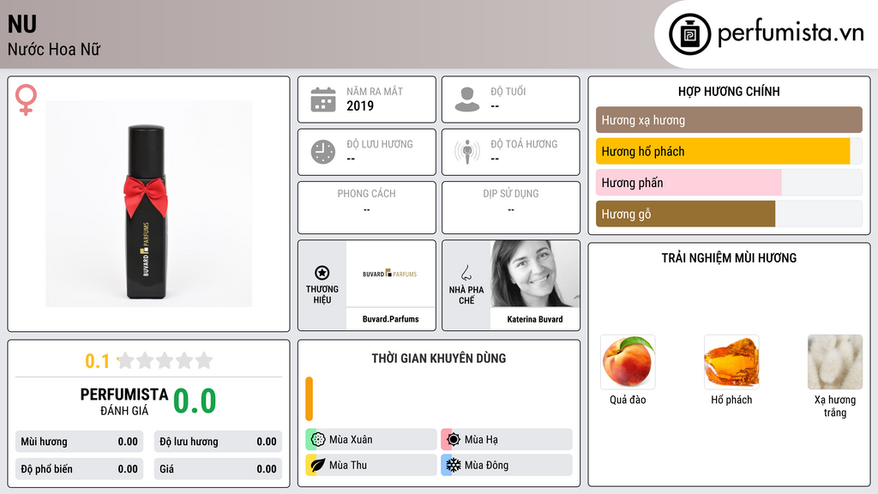The height and width of the screenshot is (494, 878).
Task: Click the yellow 0.1 rating number
Action: (97, 361)
